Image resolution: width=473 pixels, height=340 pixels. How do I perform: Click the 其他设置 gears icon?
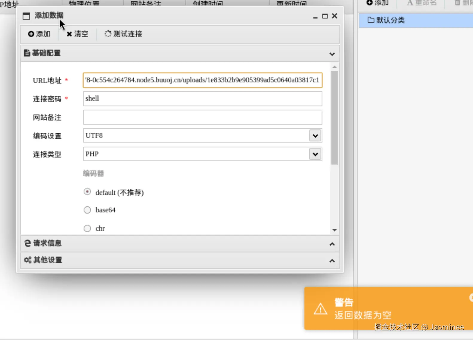[x=28, y=260]
